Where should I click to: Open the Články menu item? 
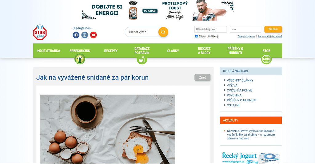pos(173,51)
